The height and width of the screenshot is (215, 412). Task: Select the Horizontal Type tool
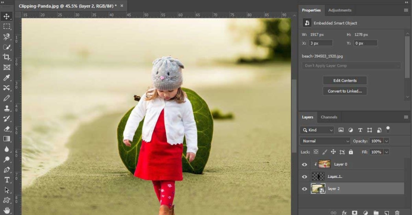pyautogui.click(x=7, y=180)
